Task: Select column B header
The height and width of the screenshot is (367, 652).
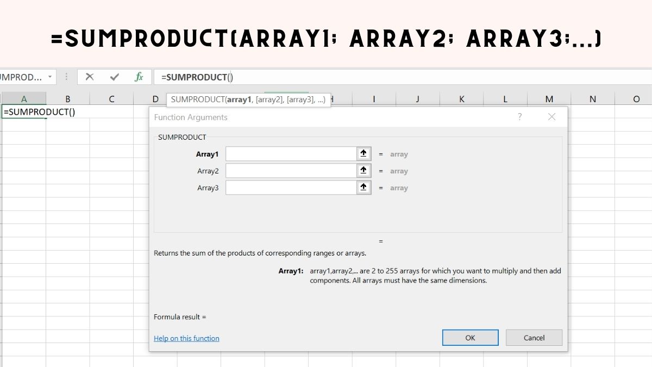Action: (x=68, y=99)
